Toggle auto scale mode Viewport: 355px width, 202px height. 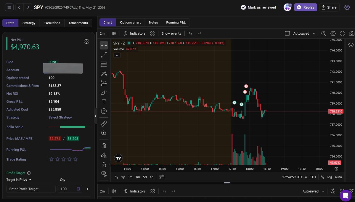click(338, 177)
